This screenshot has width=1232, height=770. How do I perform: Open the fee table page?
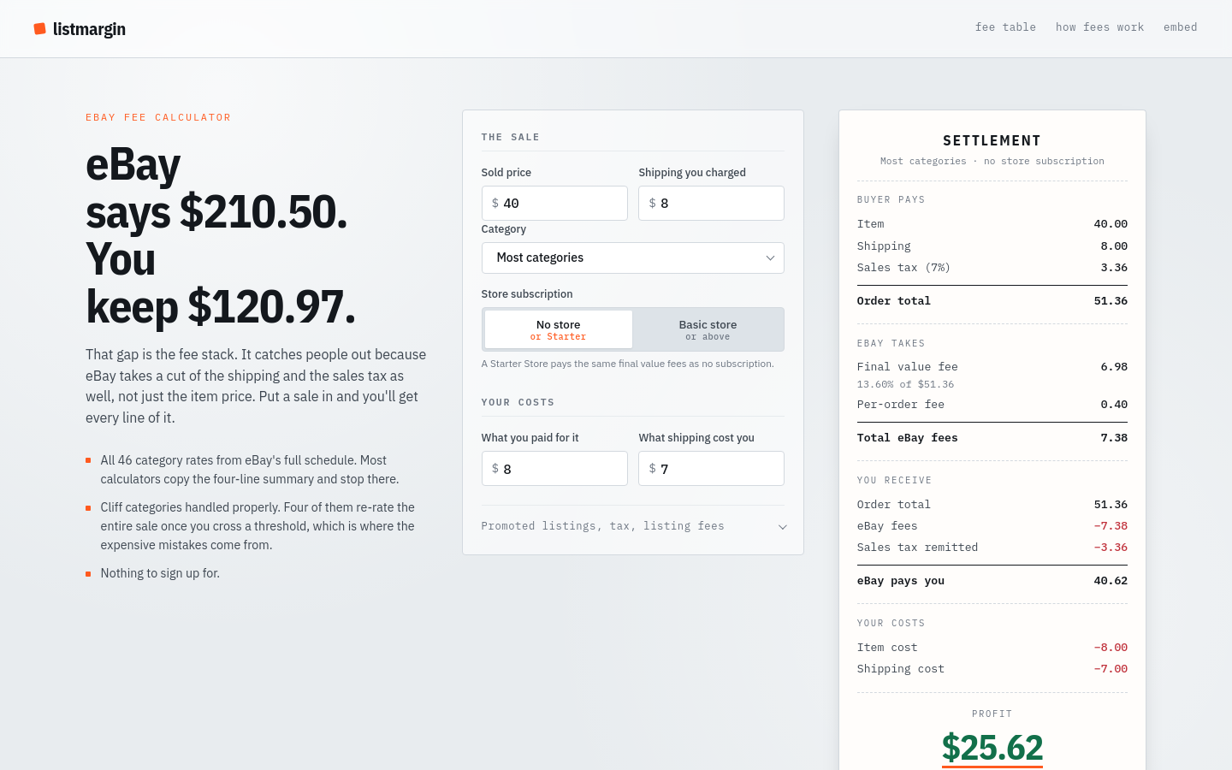point(1005,27)
